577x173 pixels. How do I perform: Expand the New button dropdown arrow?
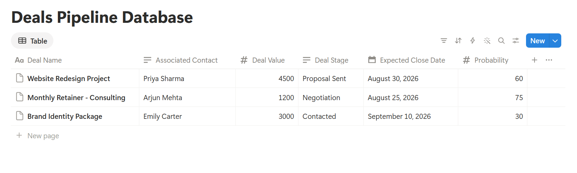pos(555,41)
